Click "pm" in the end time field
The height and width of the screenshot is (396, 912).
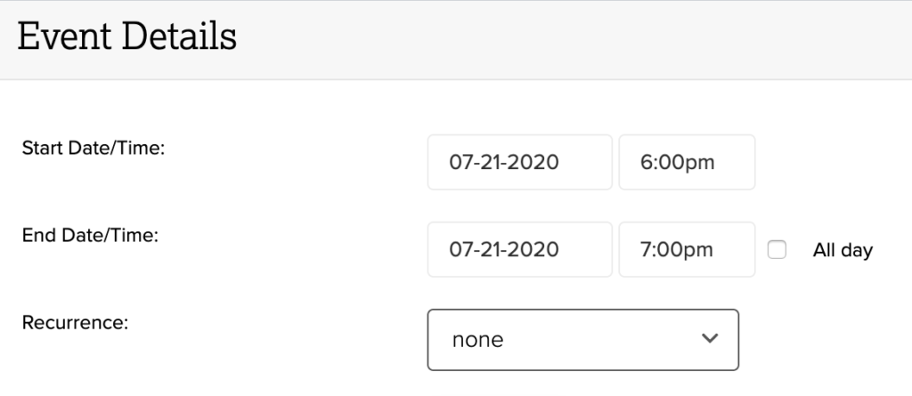[700, 250]
